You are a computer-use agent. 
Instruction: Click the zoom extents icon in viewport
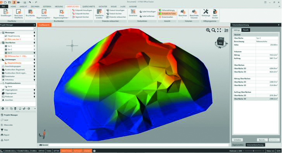pyautogui.click(x=219, y=30)
